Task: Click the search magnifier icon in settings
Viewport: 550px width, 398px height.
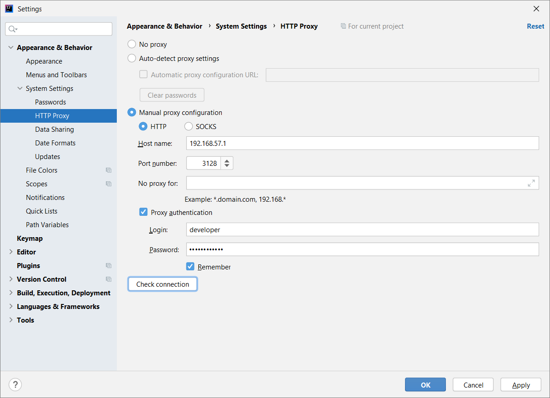Action: click(12, 29)
